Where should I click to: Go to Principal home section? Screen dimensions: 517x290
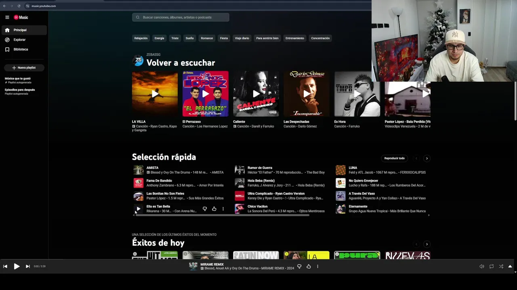pos(24,30)
